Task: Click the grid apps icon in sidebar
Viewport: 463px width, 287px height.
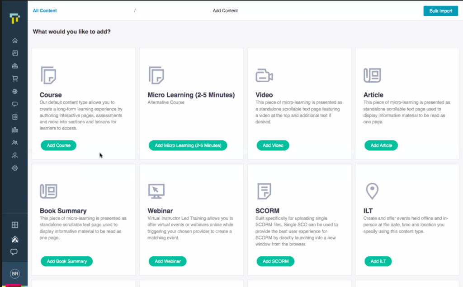Action: (15, 225)
